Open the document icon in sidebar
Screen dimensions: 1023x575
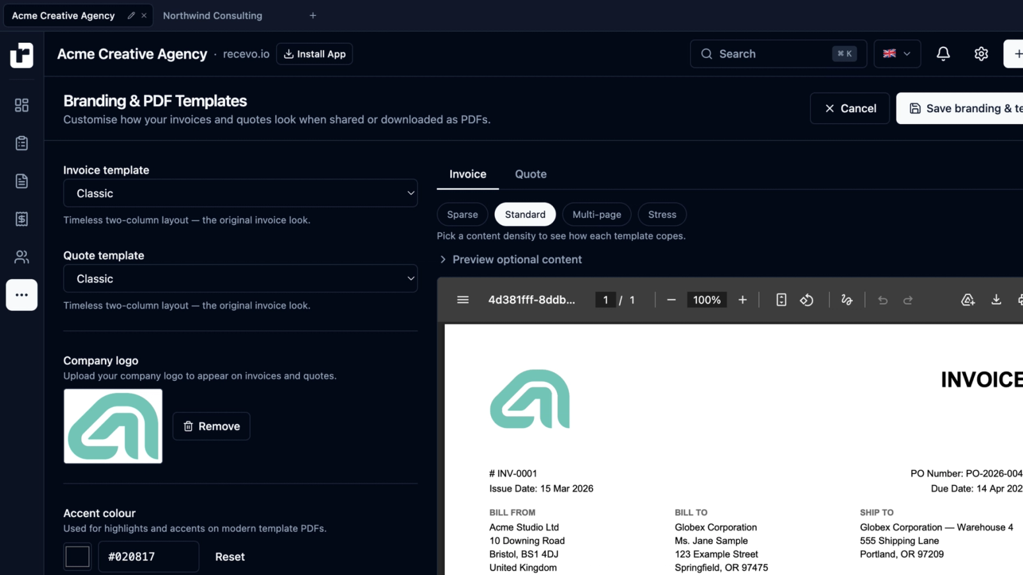click(x=22, y=181)
